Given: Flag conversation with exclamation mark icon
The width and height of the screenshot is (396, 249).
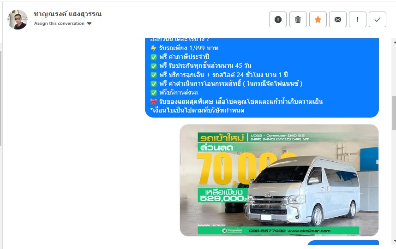Looking at the screenshot, I should tap(358, 19).
